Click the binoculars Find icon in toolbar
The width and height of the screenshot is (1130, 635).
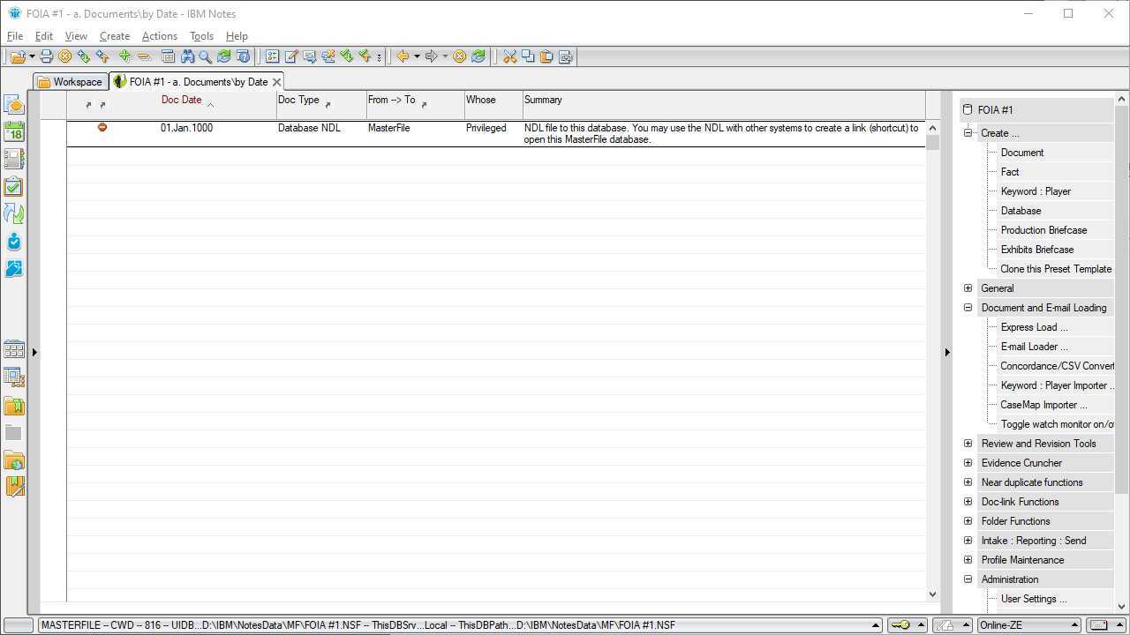coord(187,56)
